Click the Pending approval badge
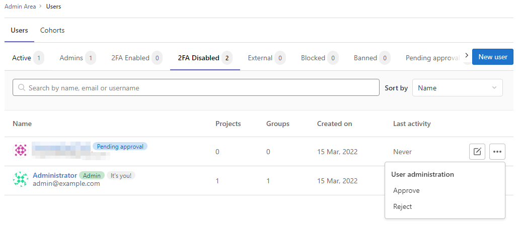This screenshot has height=235, width=517. (120, 147)
